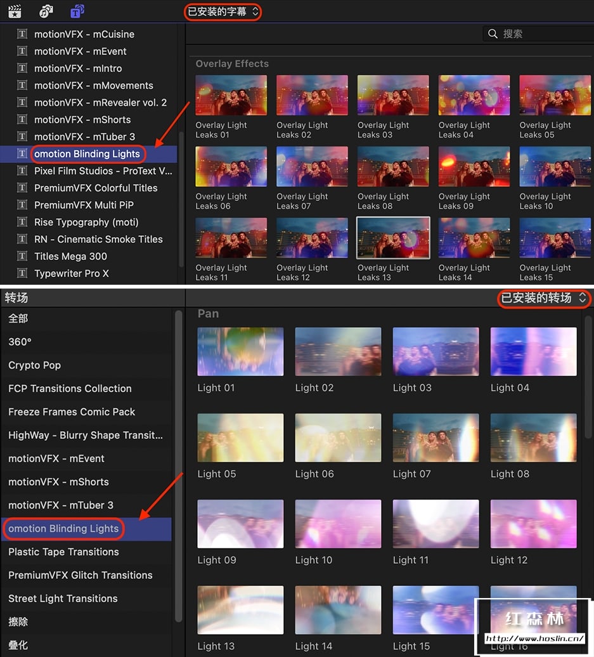Image resolution: width=594 pixels, height=657 pixels.
Task: Select Street Light Transitions category
Action: pyautogui.click(x=86, y=599)
